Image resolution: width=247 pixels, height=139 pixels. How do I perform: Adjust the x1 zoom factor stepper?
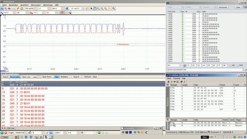click(x=49, y=8)
